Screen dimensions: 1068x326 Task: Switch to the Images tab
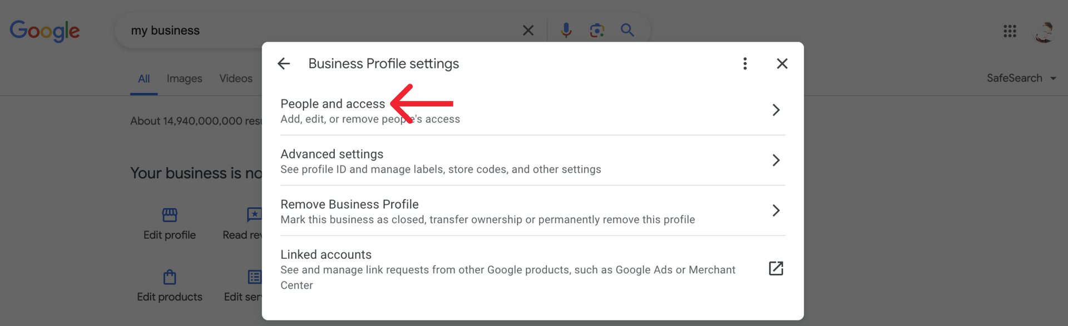coord(185,79)
